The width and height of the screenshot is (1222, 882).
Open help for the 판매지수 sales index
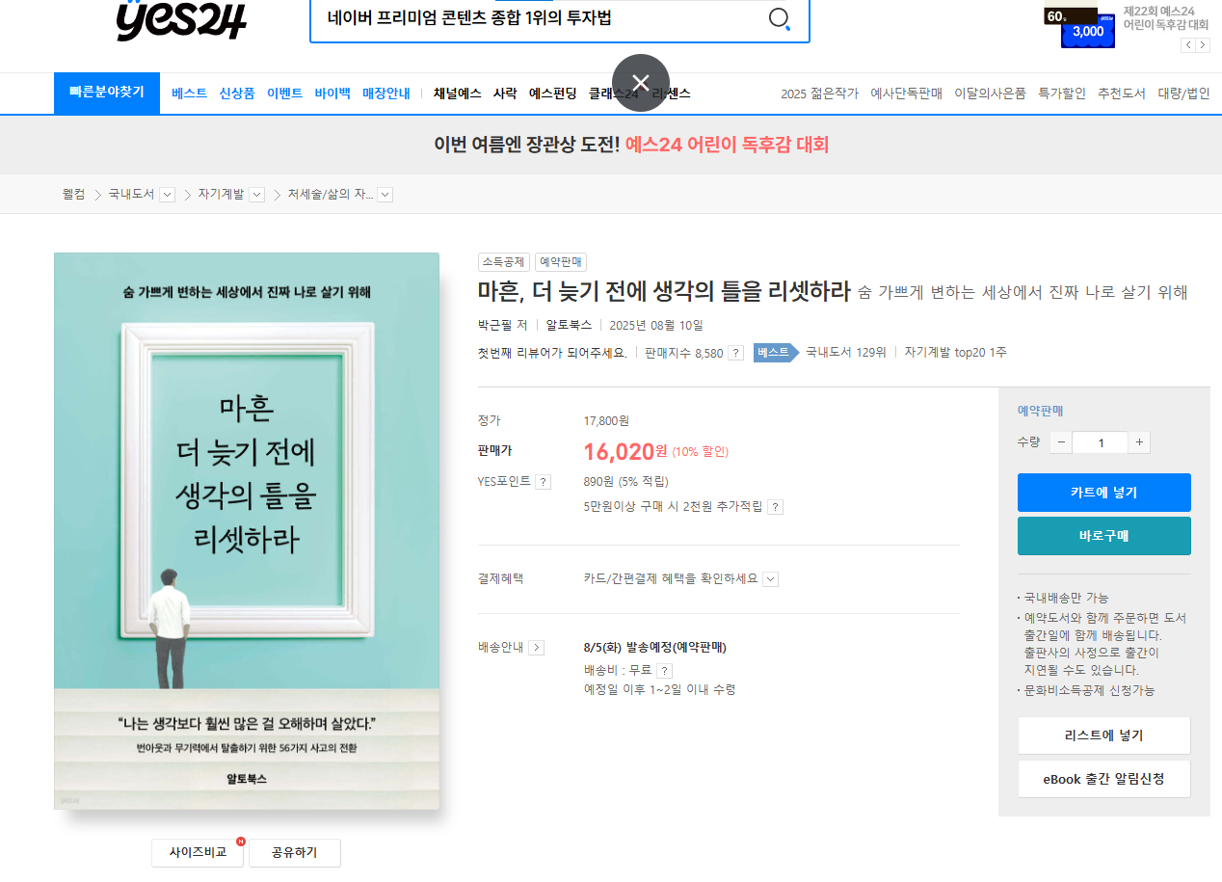point(734,353)
